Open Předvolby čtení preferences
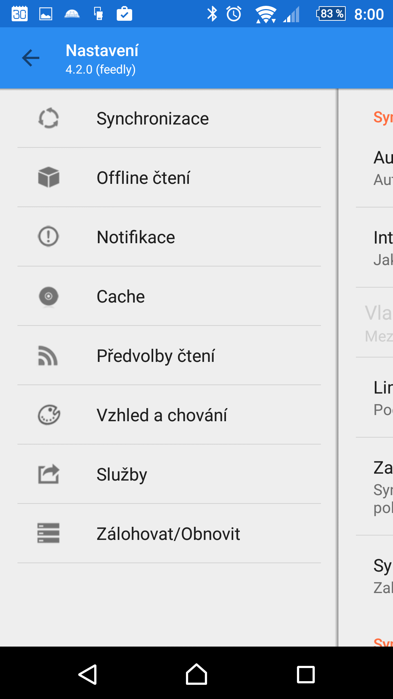This screenshot has width=393, height=699. tap(169, 356)
